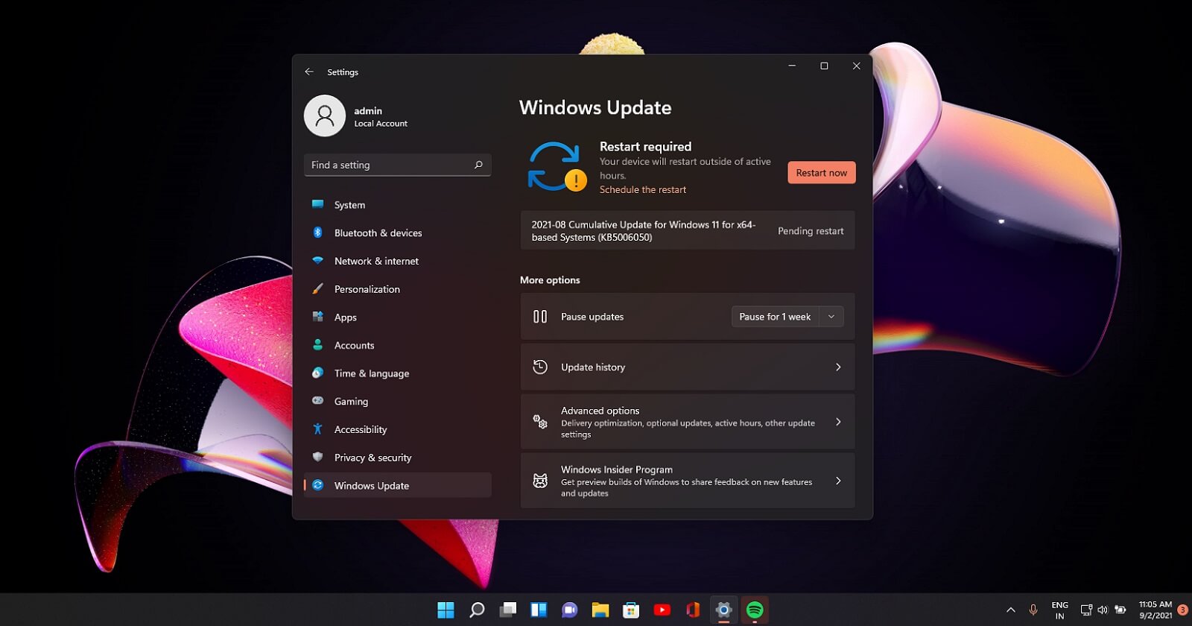Open Task View from taskbar
The width and height of the screenshot is (1192, 626).
(508, 610)
